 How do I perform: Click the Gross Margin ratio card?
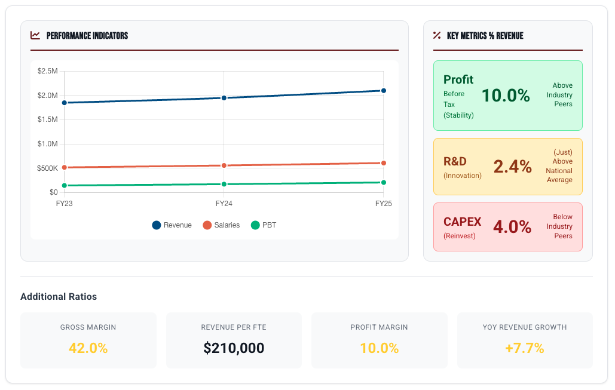point(88,339)
